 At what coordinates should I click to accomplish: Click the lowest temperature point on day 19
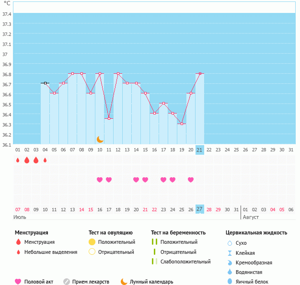coord(182,124)
